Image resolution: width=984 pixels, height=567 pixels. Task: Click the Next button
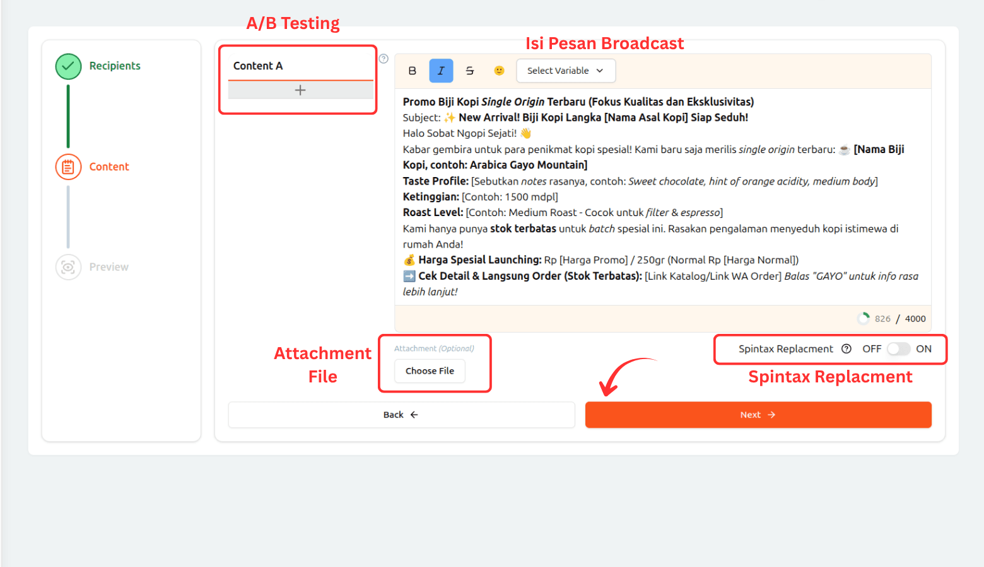pyautogui.click(x=758, y=415)
